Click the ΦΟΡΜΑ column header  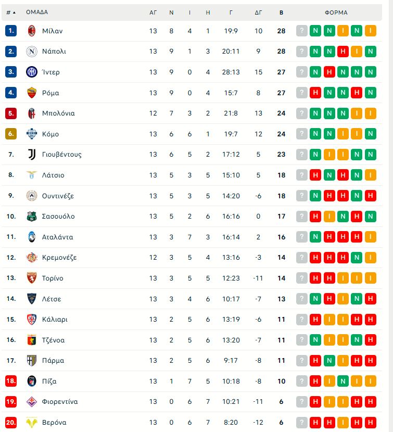[x=336, y=12]
